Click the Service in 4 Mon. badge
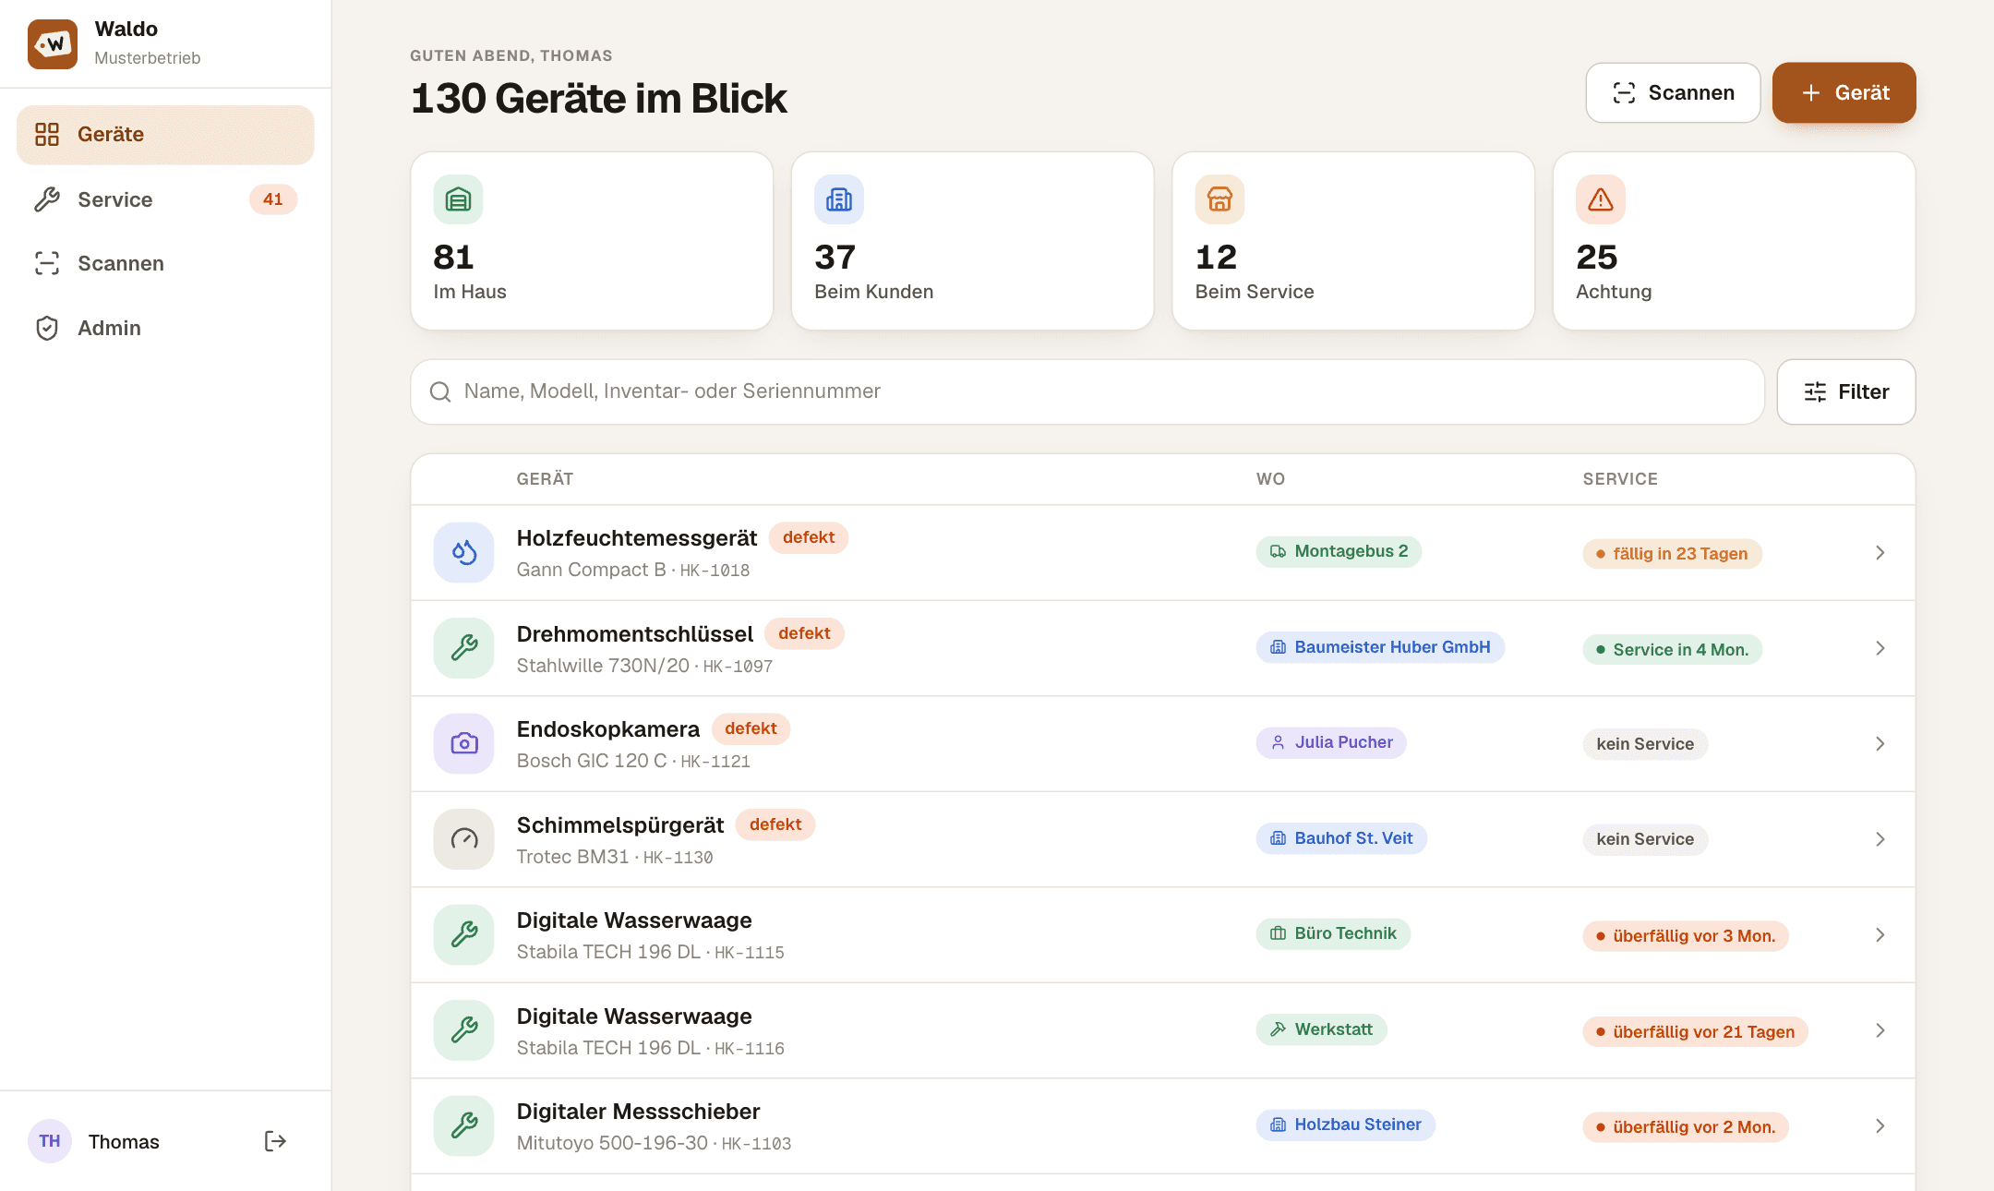 1672,650
